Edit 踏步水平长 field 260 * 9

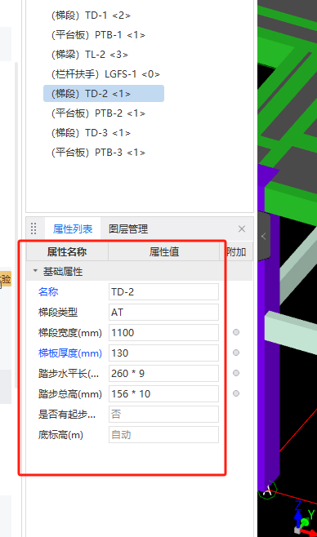pyautogui.click(x=164, y=373)
